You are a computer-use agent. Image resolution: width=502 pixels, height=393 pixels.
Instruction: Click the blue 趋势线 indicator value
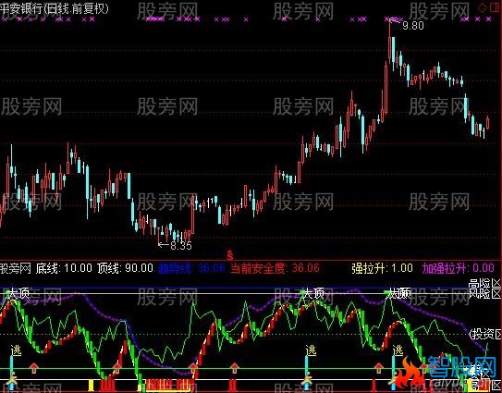tap(191, 268)
